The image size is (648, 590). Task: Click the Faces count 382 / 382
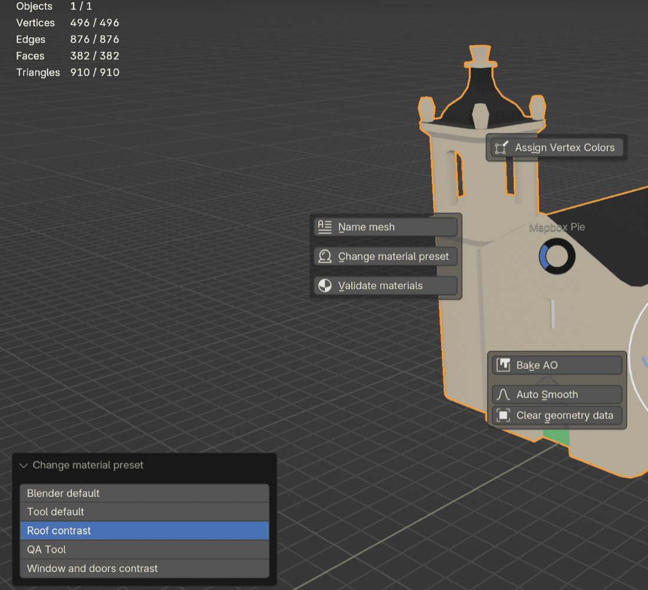pos(95,56)
